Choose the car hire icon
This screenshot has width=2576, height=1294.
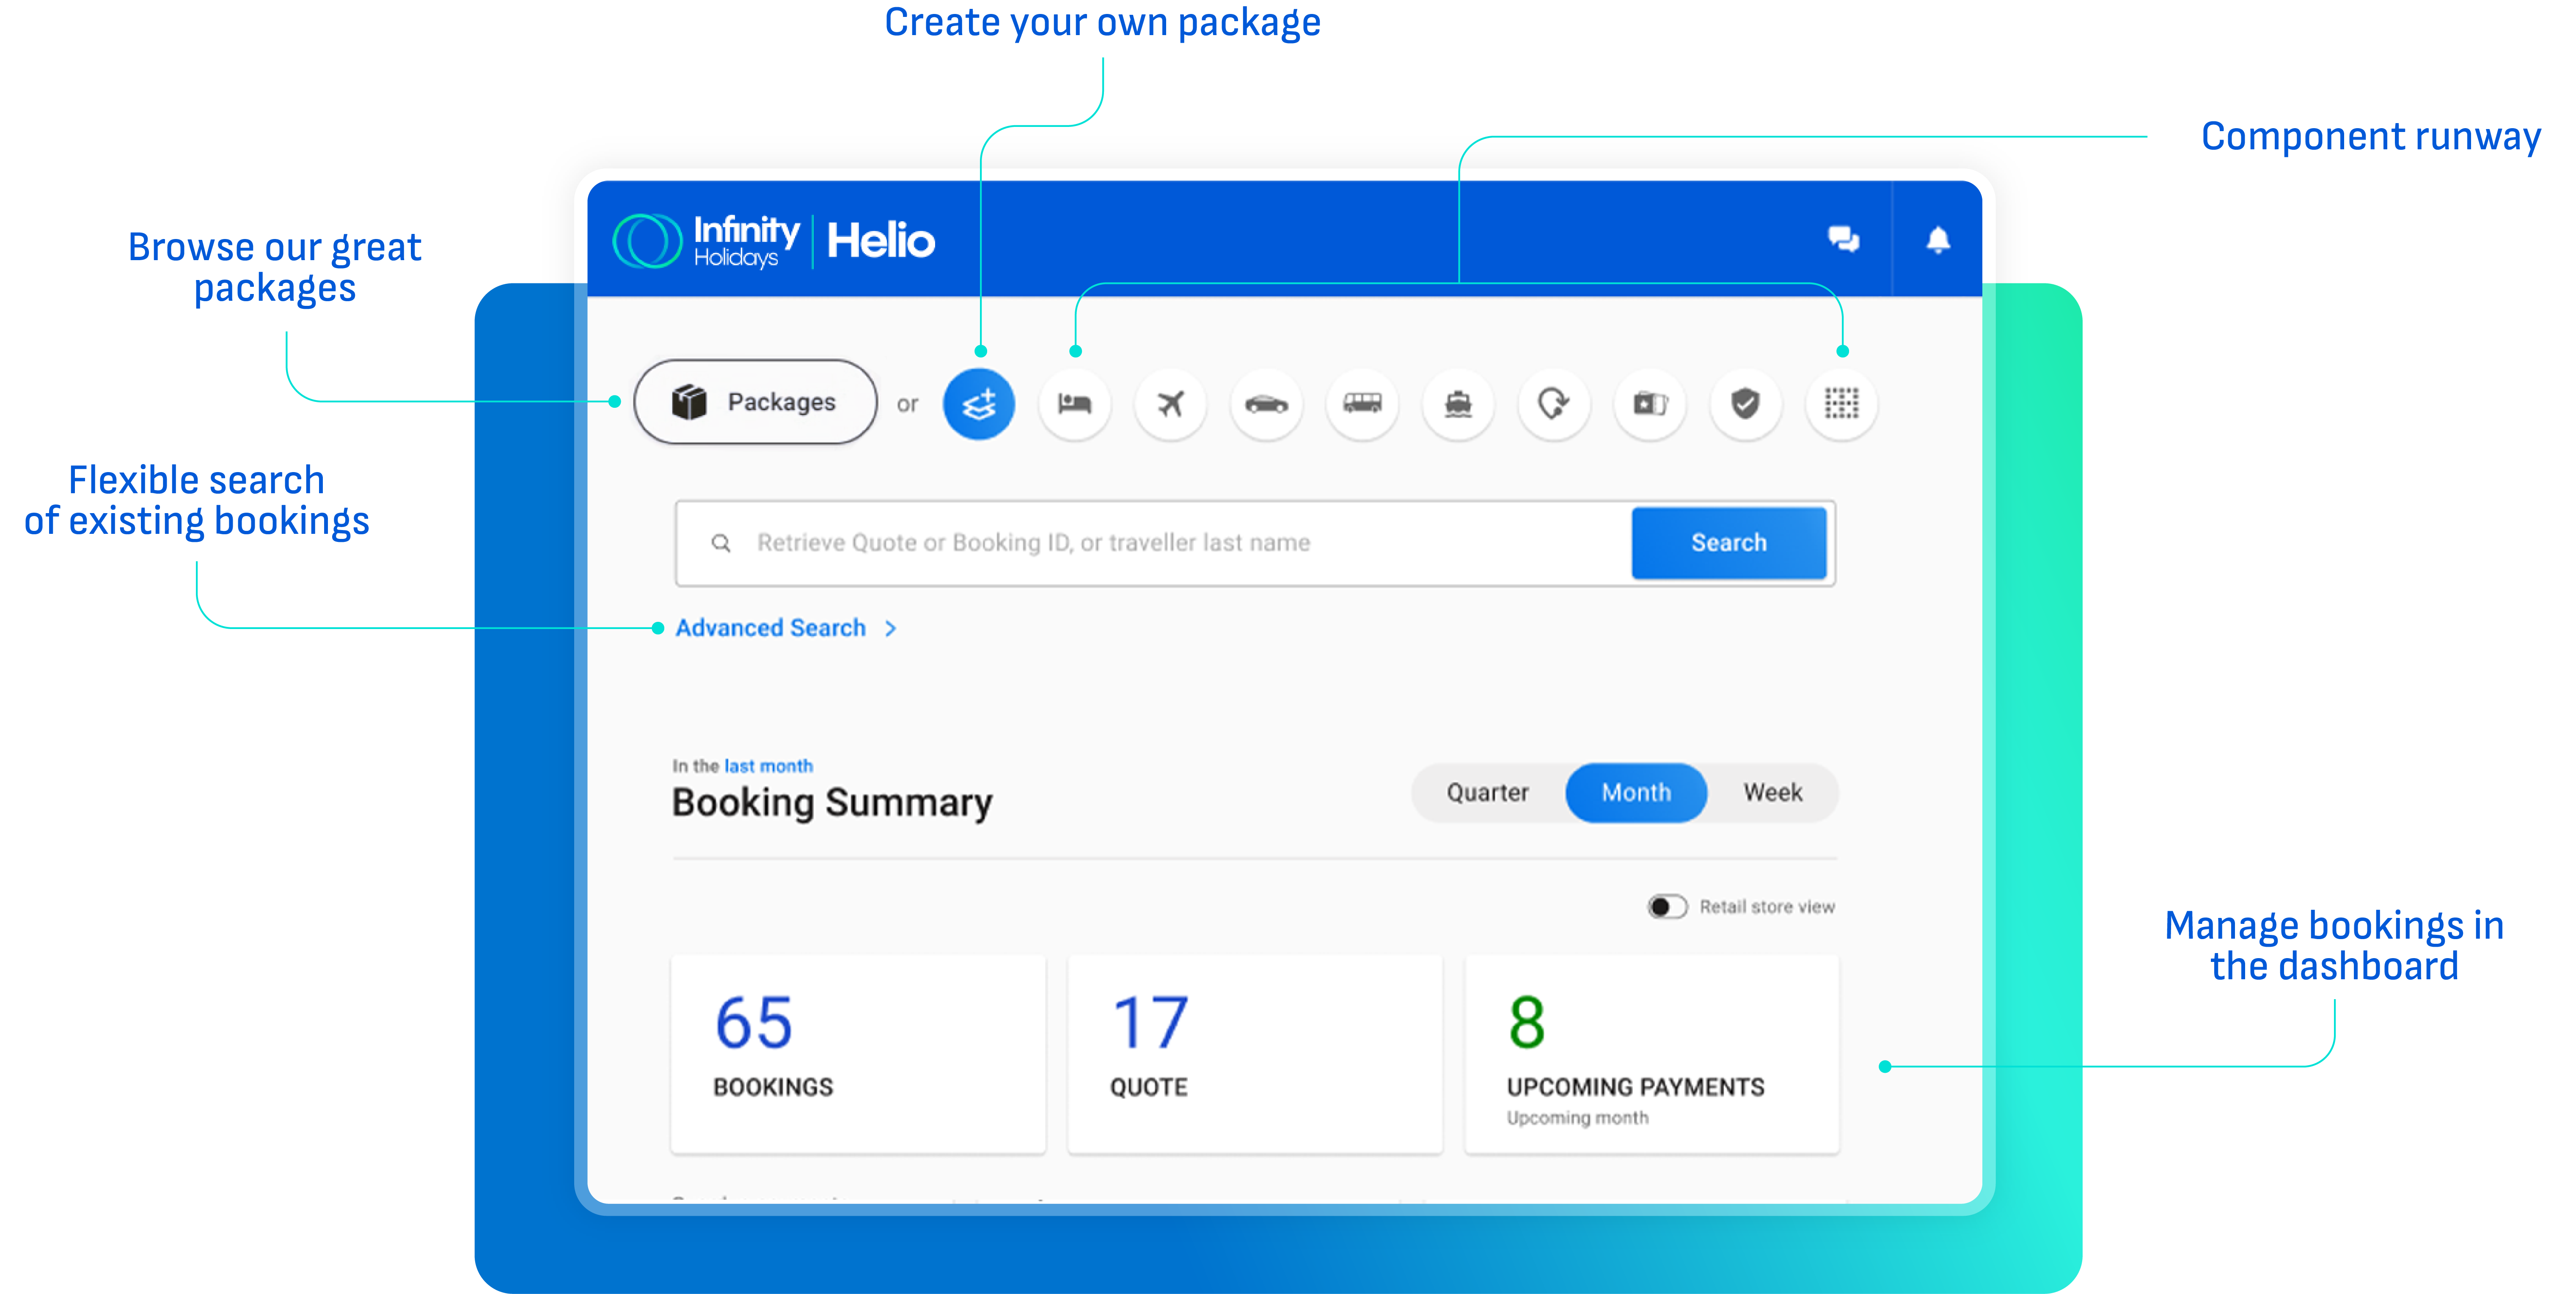(x=1266, y=403)
